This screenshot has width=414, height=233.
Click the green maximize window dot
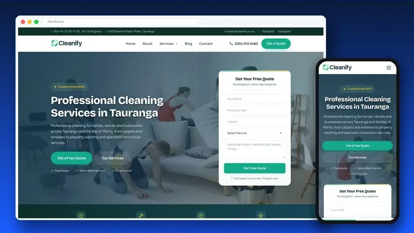(37, 22)
